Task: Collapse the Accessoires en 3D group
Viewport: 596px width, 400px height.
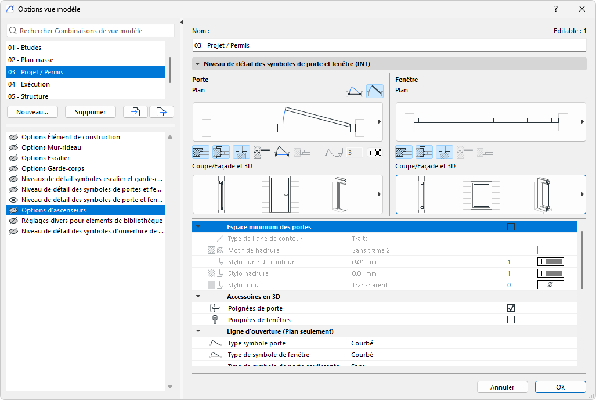Action: pos(198,297)
